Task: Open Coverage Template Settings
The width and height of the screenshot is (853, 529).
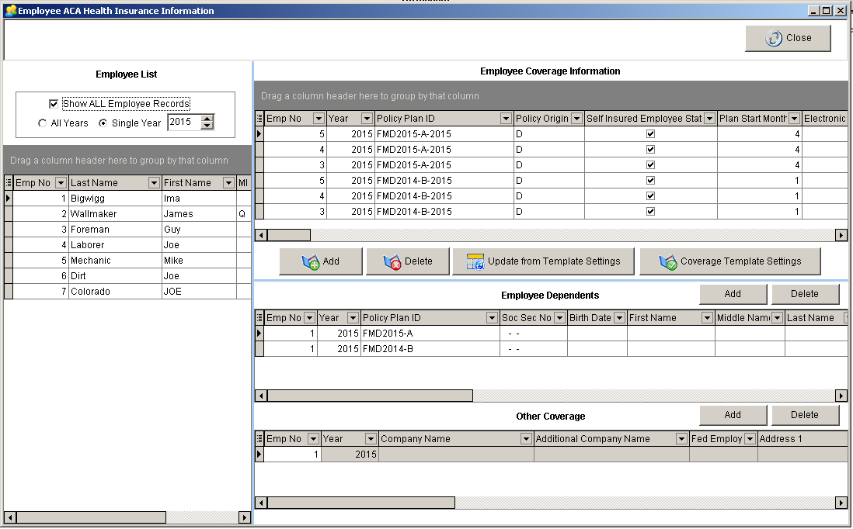Action: point(730,261)
